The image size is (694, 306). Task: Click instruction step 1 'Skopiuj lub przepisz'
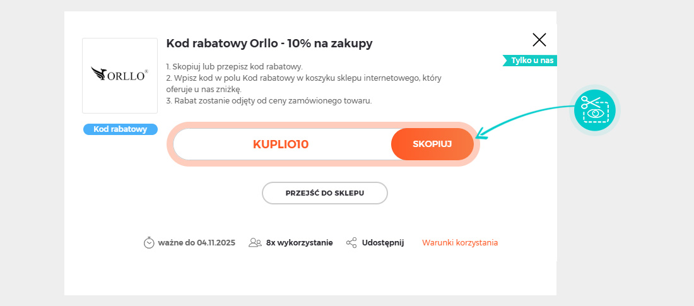click(x=235, y=66)
